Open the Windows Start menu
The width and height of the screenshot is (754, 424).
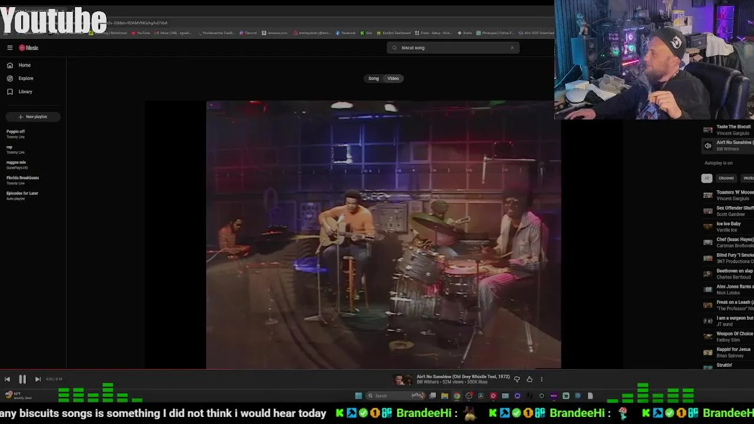pyautogui.click(x=358, y=396)
